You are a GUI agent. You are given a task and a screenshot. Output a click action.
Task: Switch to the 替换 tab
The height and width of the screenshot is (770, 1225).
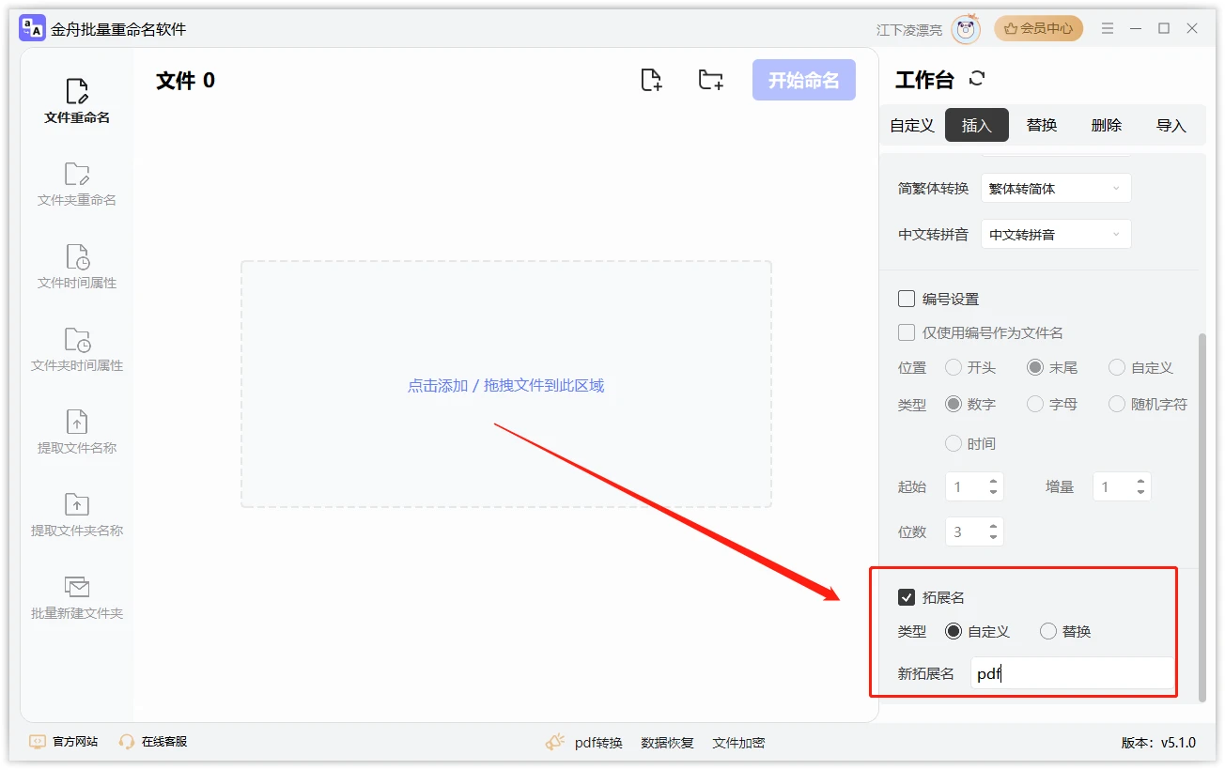coord(1042,126)
